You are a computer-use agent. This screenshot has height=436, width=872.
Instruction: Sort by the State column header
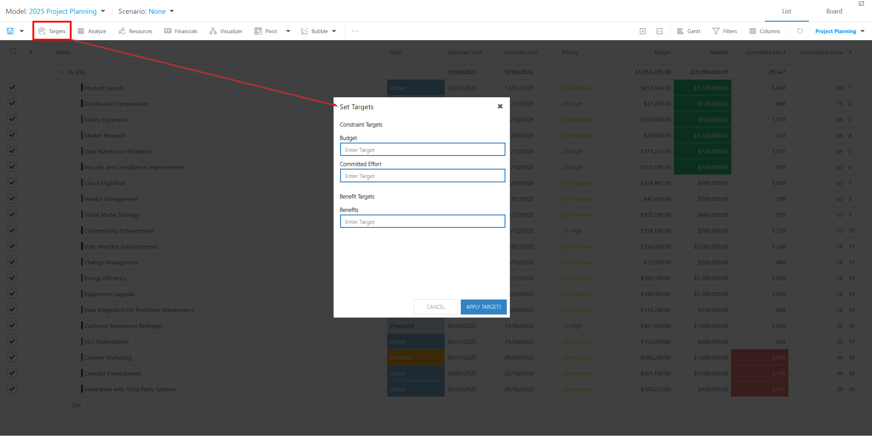[396, 52]
